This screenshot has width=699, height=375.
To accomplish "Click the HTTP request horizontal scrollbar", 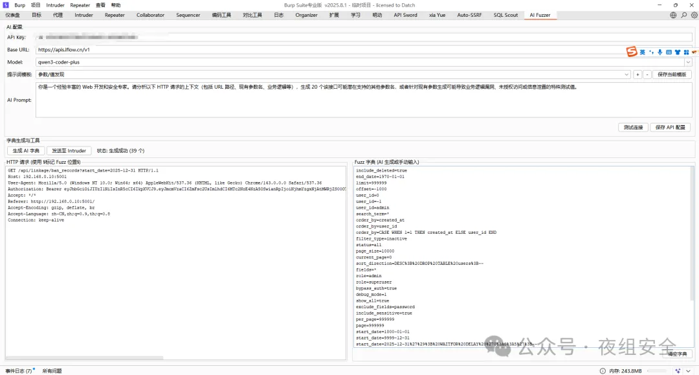I will point(85,358).
